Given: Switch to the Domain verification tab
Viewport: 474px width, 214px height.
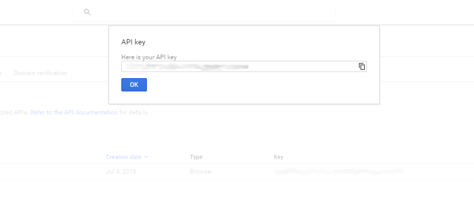Looking at the screenshot, I should coord(40,73).
